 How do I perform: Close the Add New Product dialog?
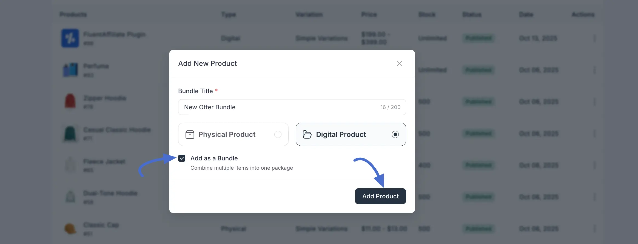pyautogui.click(x=399, y=63)
